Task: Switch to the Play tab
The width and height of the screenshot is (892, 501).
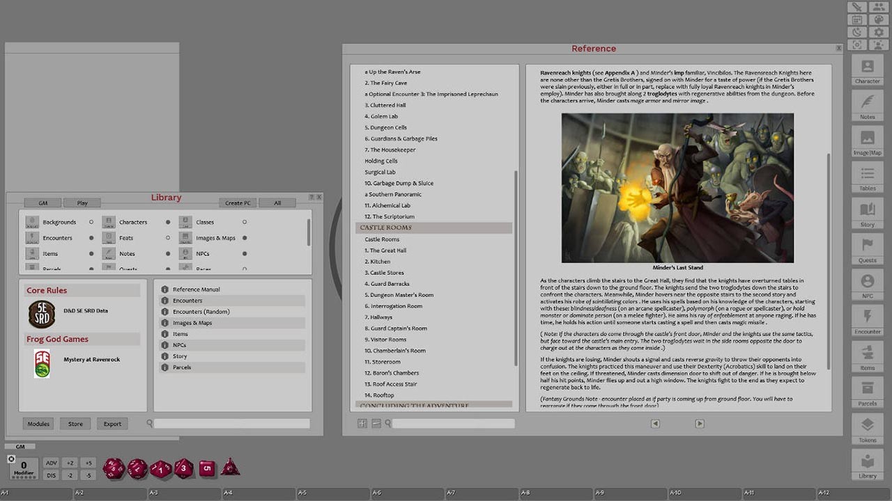Action: pyautogui.click(x=82, y=202)
